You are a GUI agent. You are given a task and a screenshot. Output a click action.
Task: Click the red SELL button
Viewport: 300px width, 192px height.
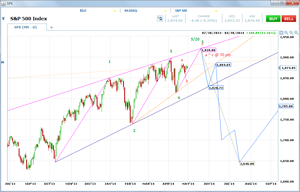click(289, 19)
